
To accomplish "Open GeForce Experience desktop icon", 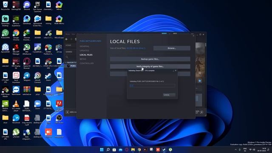I will [16, 21].
